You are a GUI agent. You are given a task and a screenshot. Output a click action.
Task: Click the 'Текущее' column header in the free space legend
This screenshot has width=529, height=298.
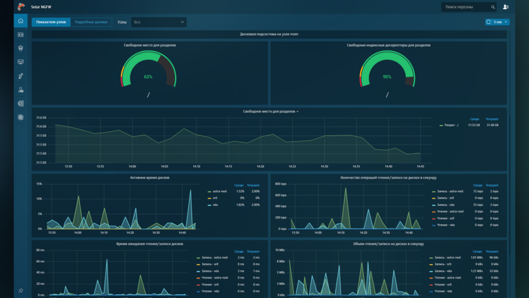pos(492,119)
